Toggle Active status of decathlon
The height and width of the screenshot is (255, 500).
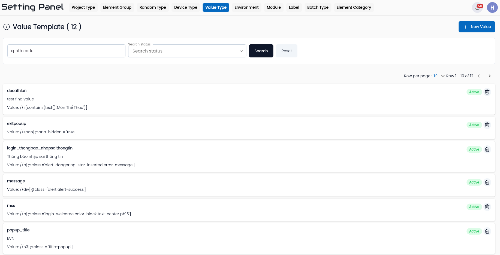click(474, 92)
